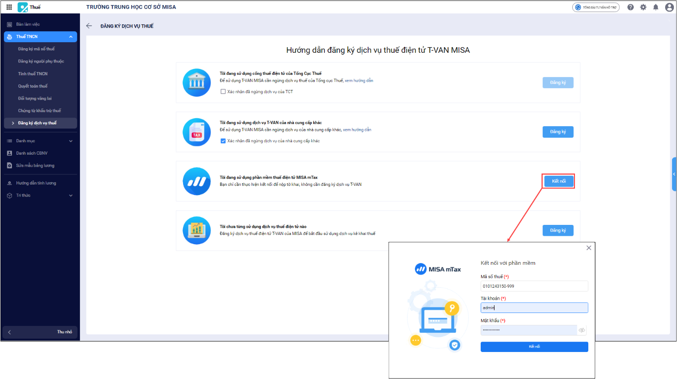Open settings gear icon
678x380 pixels.
643,7
